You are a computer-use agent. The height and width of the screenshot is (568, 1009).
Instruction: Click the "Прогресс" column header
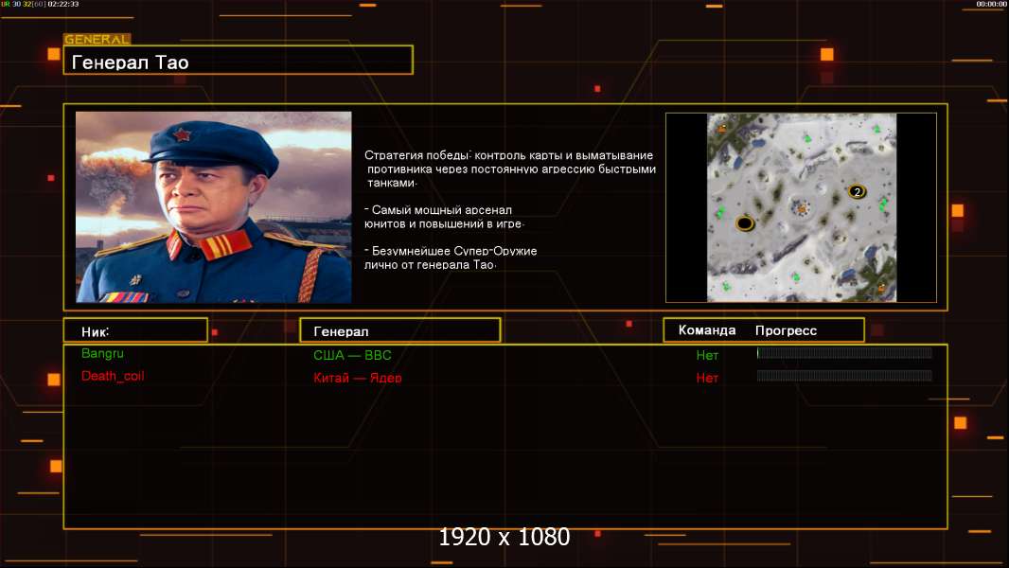click(786, 330)
